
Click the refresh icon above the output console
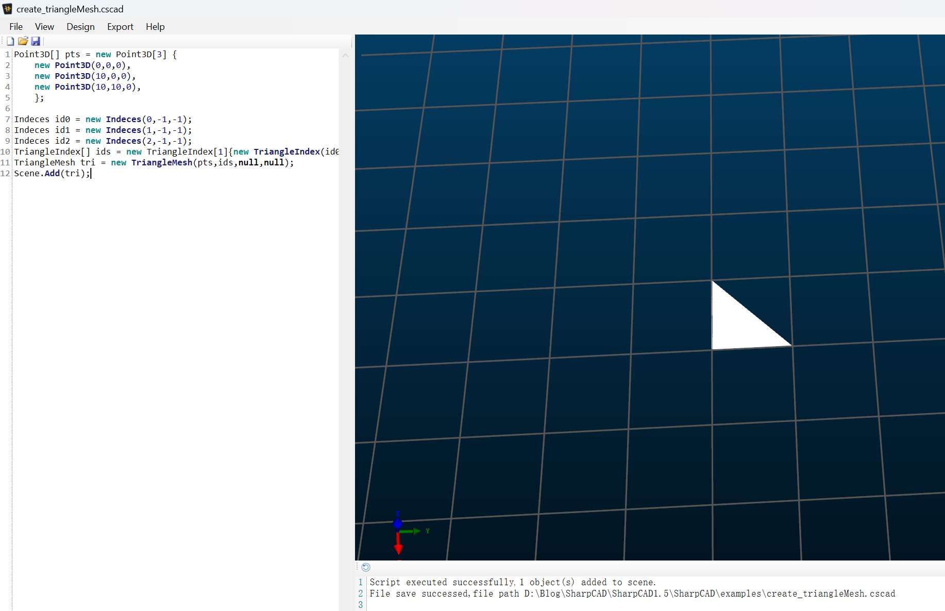coord(366,567)
